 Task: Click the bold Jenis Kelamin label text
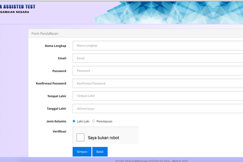56,121
